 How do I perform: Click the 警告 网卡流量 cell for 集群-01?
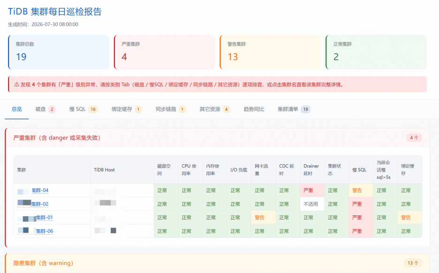[264, 218]
